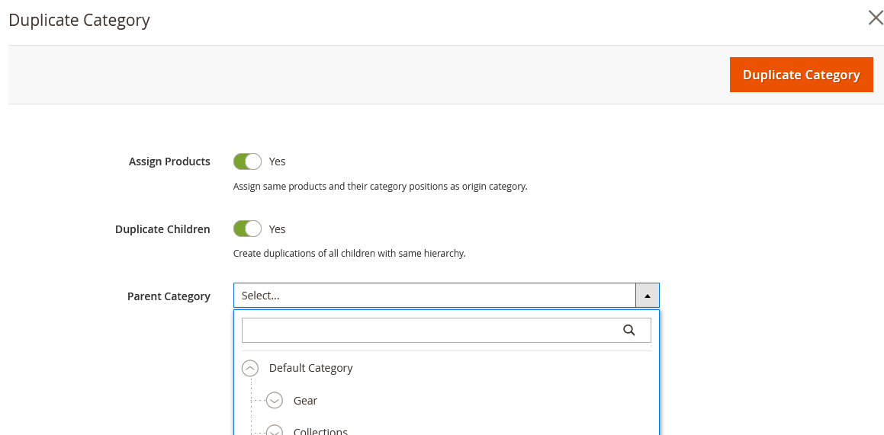Click the Duplicate Category dialog title
Screen dimensions: 884x435
click(x=79, y=21)
